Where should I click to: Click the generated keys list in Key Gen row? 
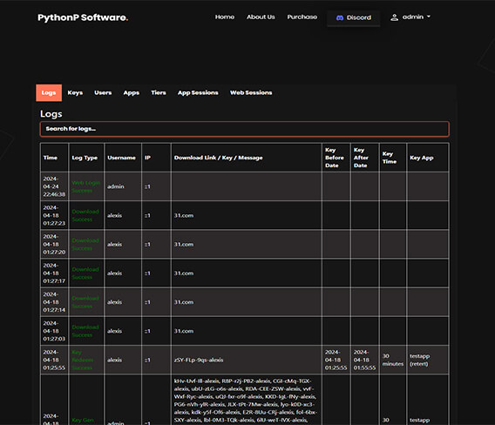pyautogui.click(x=246, y=401)
